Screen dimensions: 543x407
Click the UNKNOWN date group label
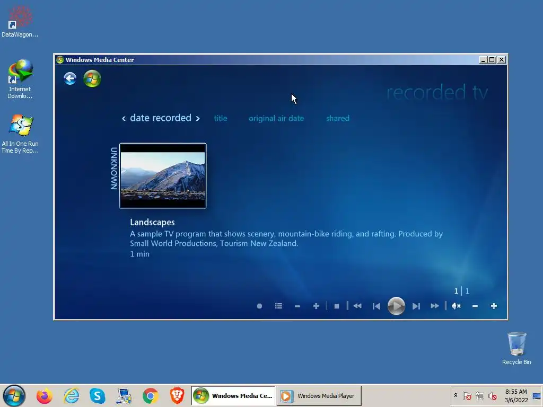(x=114, y=169)
